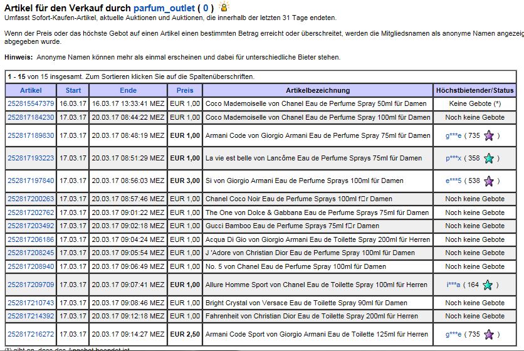Click end time '16.03.17 13:33:41 MEZ'
The image size is (524, 351).
(128, 103)
